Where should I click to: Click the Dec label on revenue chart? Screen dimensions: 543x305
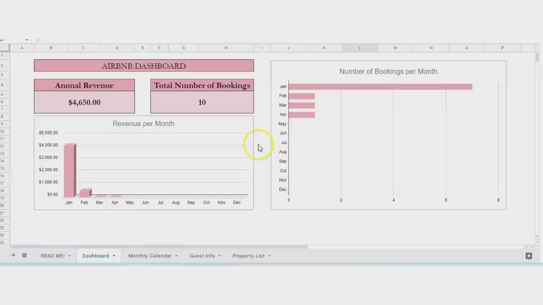pos(237,202)
